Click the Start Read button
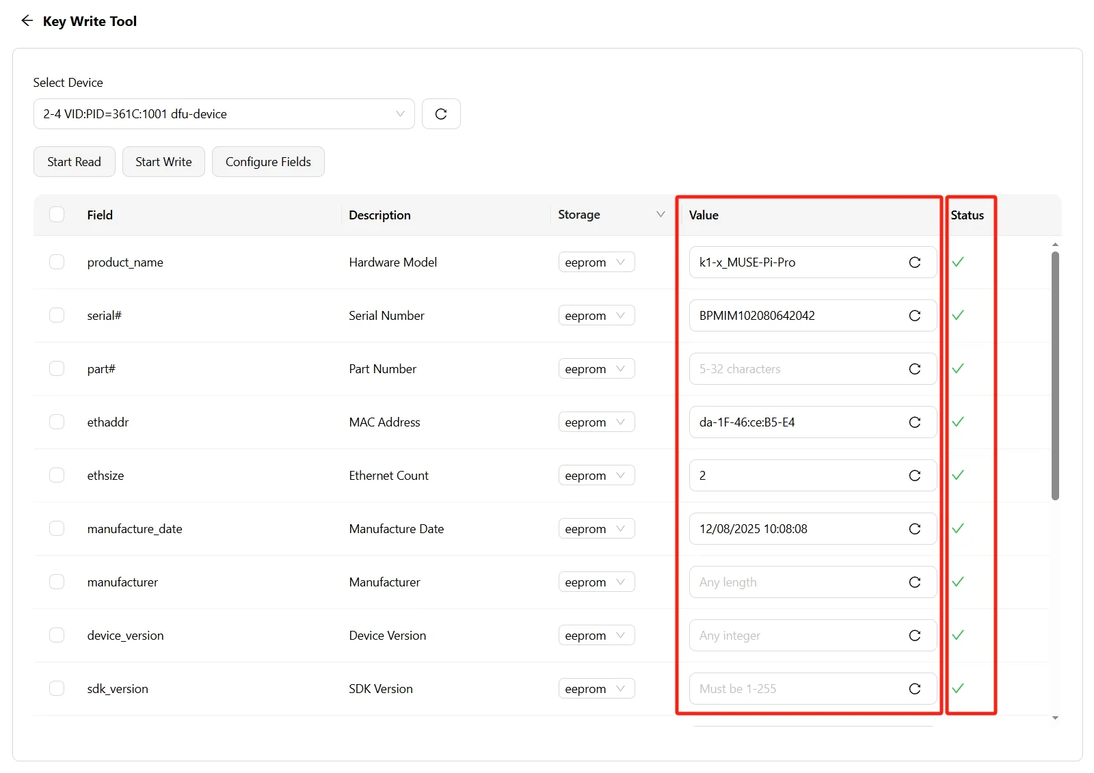Screen dimensions: 1094x773 74,162
